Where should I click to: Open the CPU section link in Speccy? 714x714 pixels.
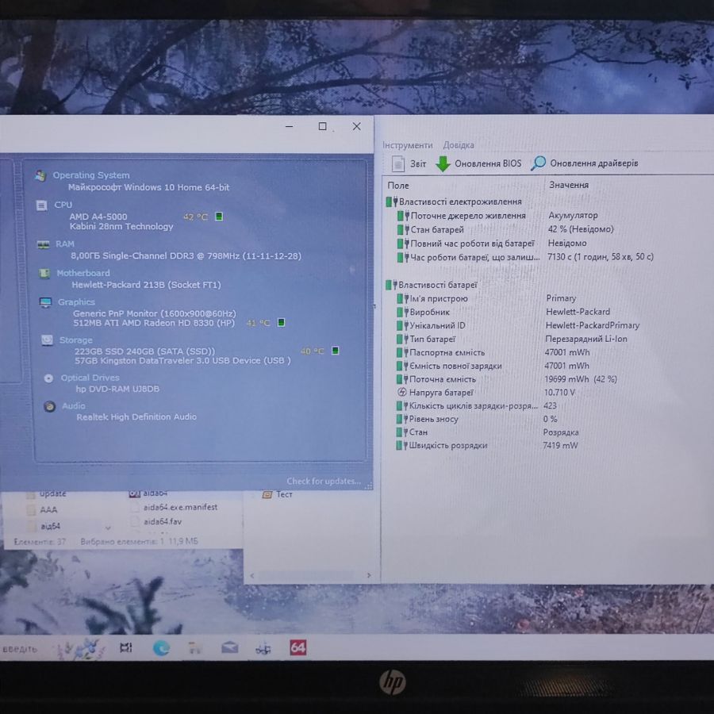63,205
